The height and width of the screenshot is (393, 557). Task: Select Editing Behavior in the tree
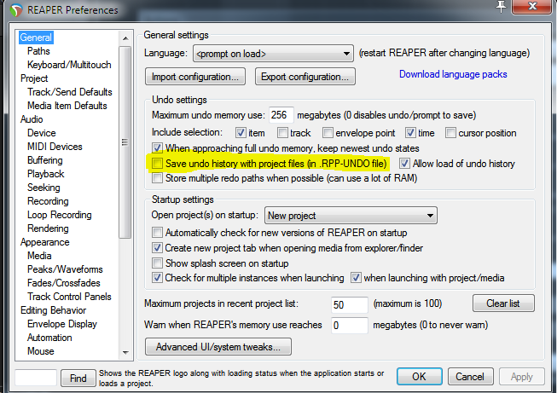[x=53, y=310]
